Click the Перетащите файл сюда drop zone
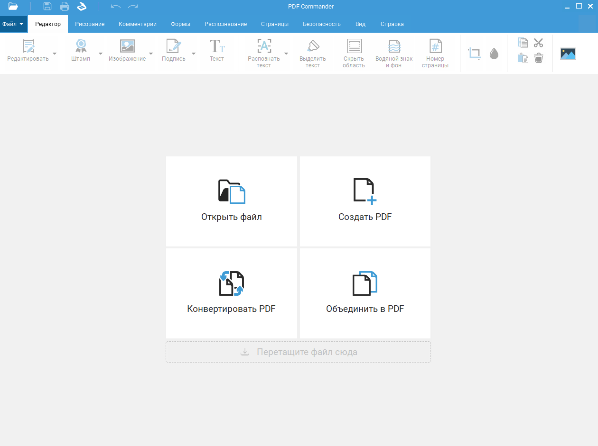This screenshot has height=446, width=598. pos(299,352)
